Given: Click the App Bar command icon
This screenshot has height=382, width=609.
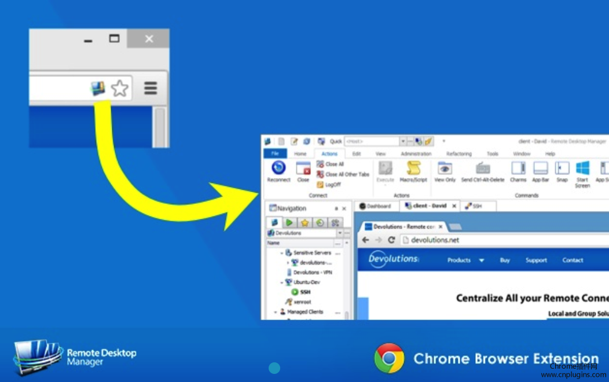Looking at the screenshot, I should [x=540, y=171].
